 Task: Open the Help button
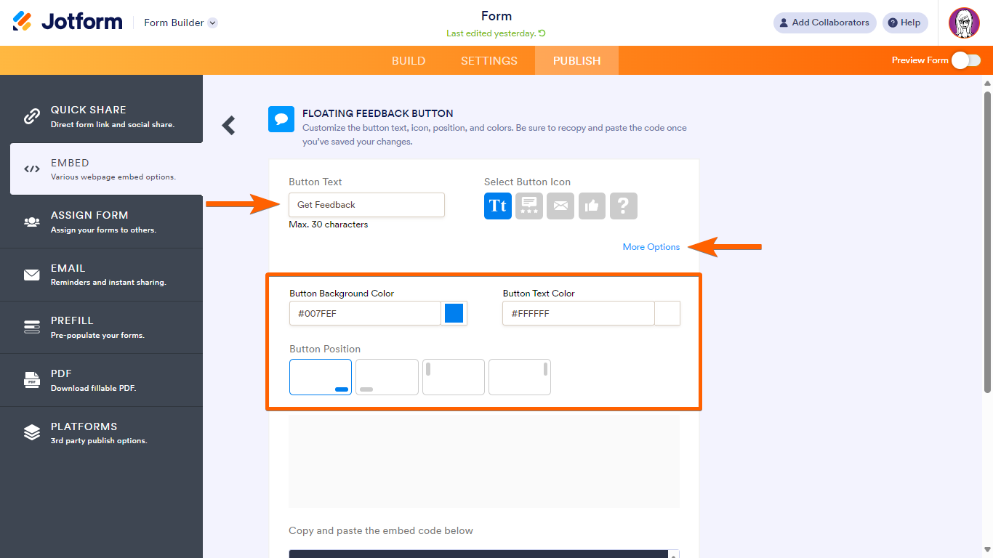(x=905, y=23)
